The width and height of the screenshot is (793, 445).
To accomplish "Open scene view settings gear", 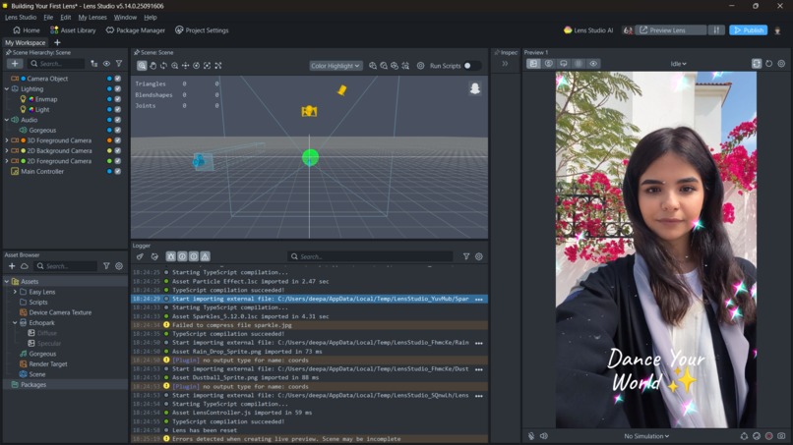I will (x=420, y=66).
